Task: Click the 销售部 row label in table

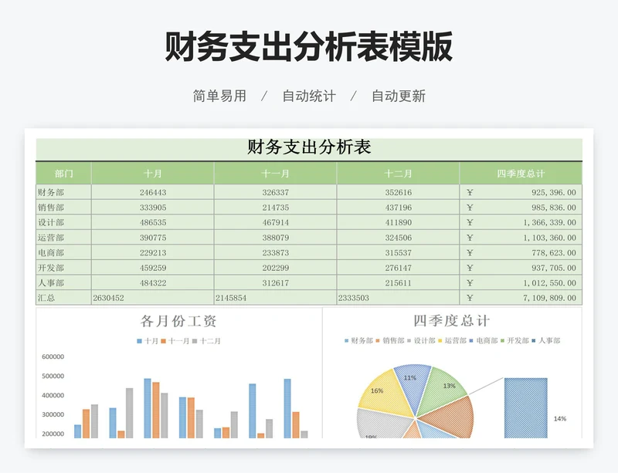Action: (x=51, y=207)
